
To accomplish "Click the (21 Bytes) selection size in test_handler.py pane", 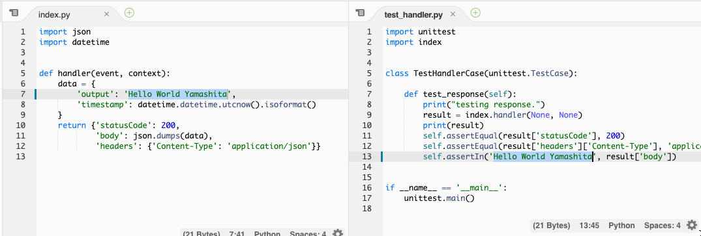I will pyautogui.click(x=552, y=226).
